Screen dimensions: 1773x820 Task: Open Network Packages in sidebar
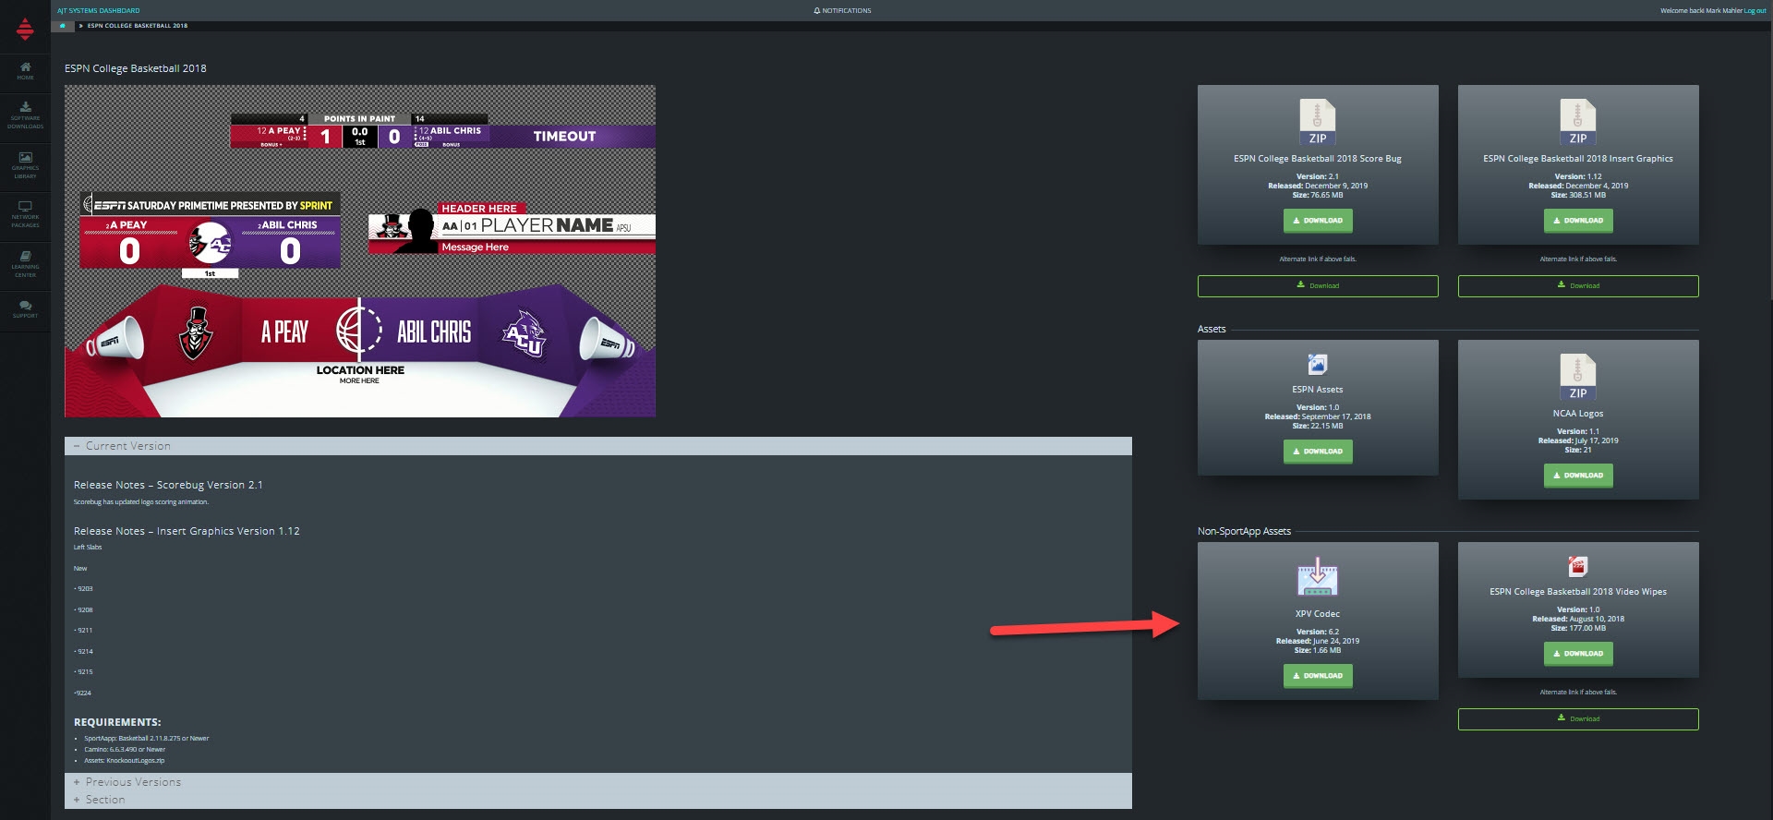click(25, 213)
